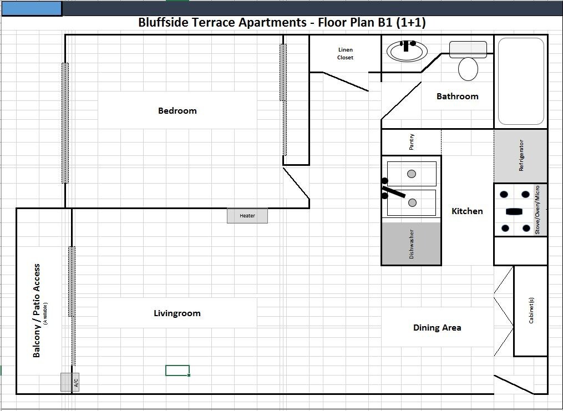Click the blue filled cell at top-left
The height and width of the screenshot is (411, 563).
pyautogui.click(x=32, y=8)
